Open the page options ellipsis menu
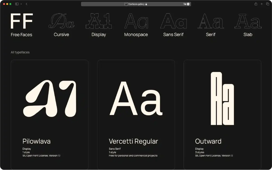The height and width of the screenshot is (170, 272). click(188, 4)
